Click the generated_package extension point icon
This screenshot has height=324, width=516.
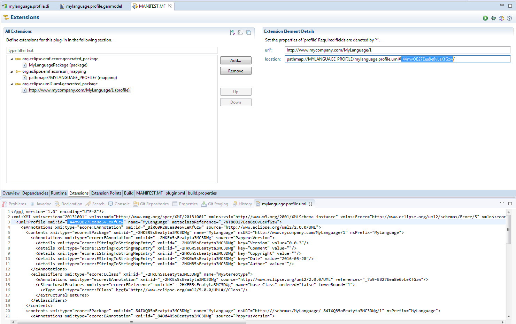[18, 59]
